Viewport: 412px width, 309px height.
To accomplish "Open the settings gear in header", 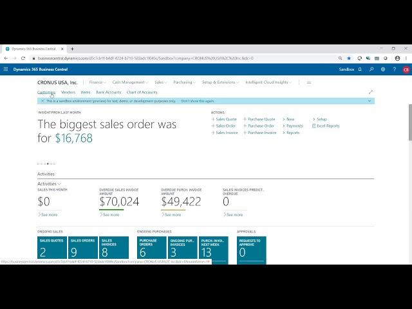I will [x=383, y=70].
